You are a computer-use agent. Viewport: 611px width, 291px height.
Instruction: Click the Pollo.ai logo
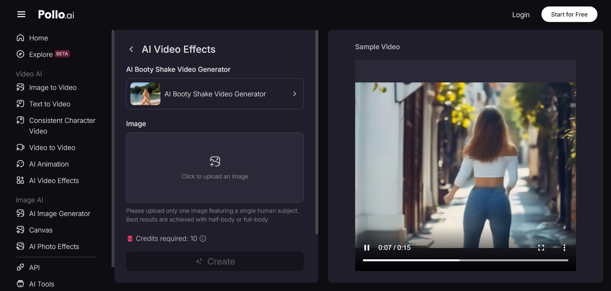click(x=56, y=15)
